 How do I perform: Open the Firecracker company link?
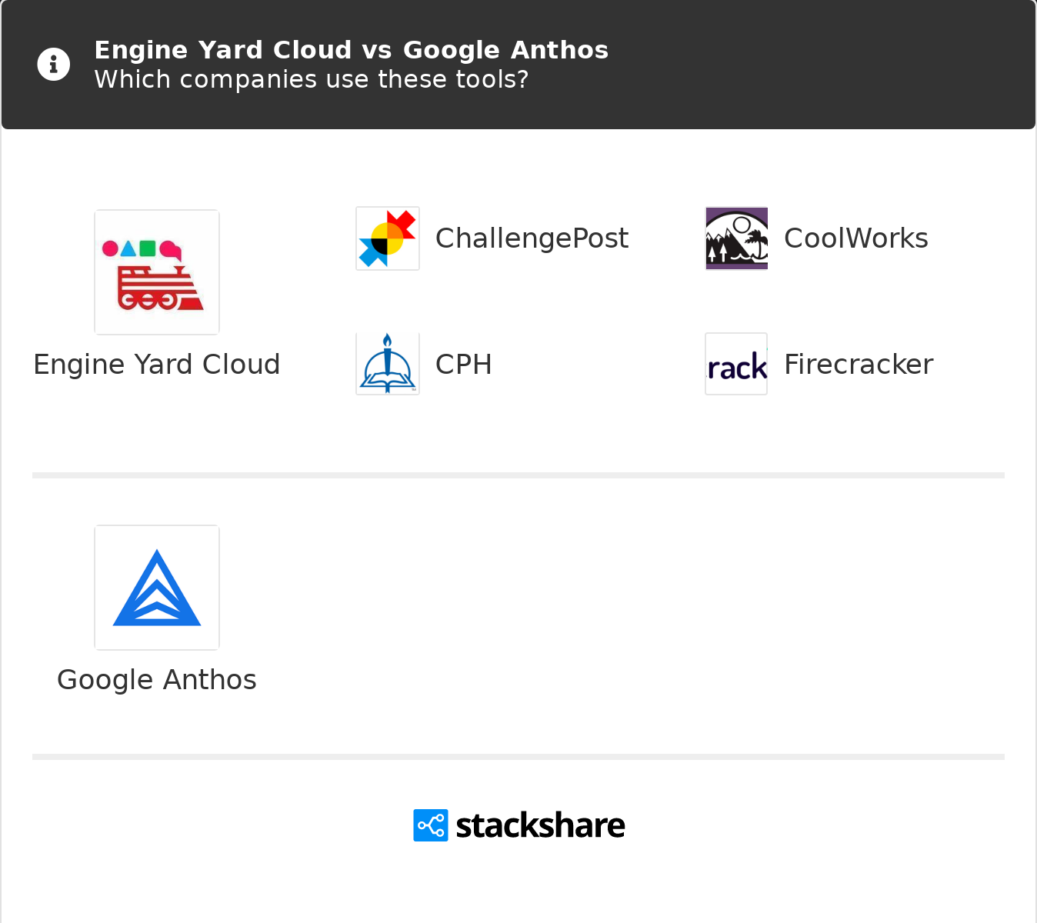(859, 364)
